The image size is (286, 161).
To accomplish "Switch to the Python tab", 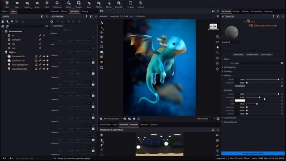I will 154,124.
